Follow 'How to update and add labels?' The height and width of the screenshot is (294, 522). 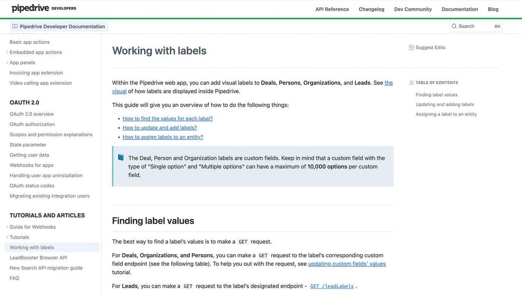(x=160, y=128)
